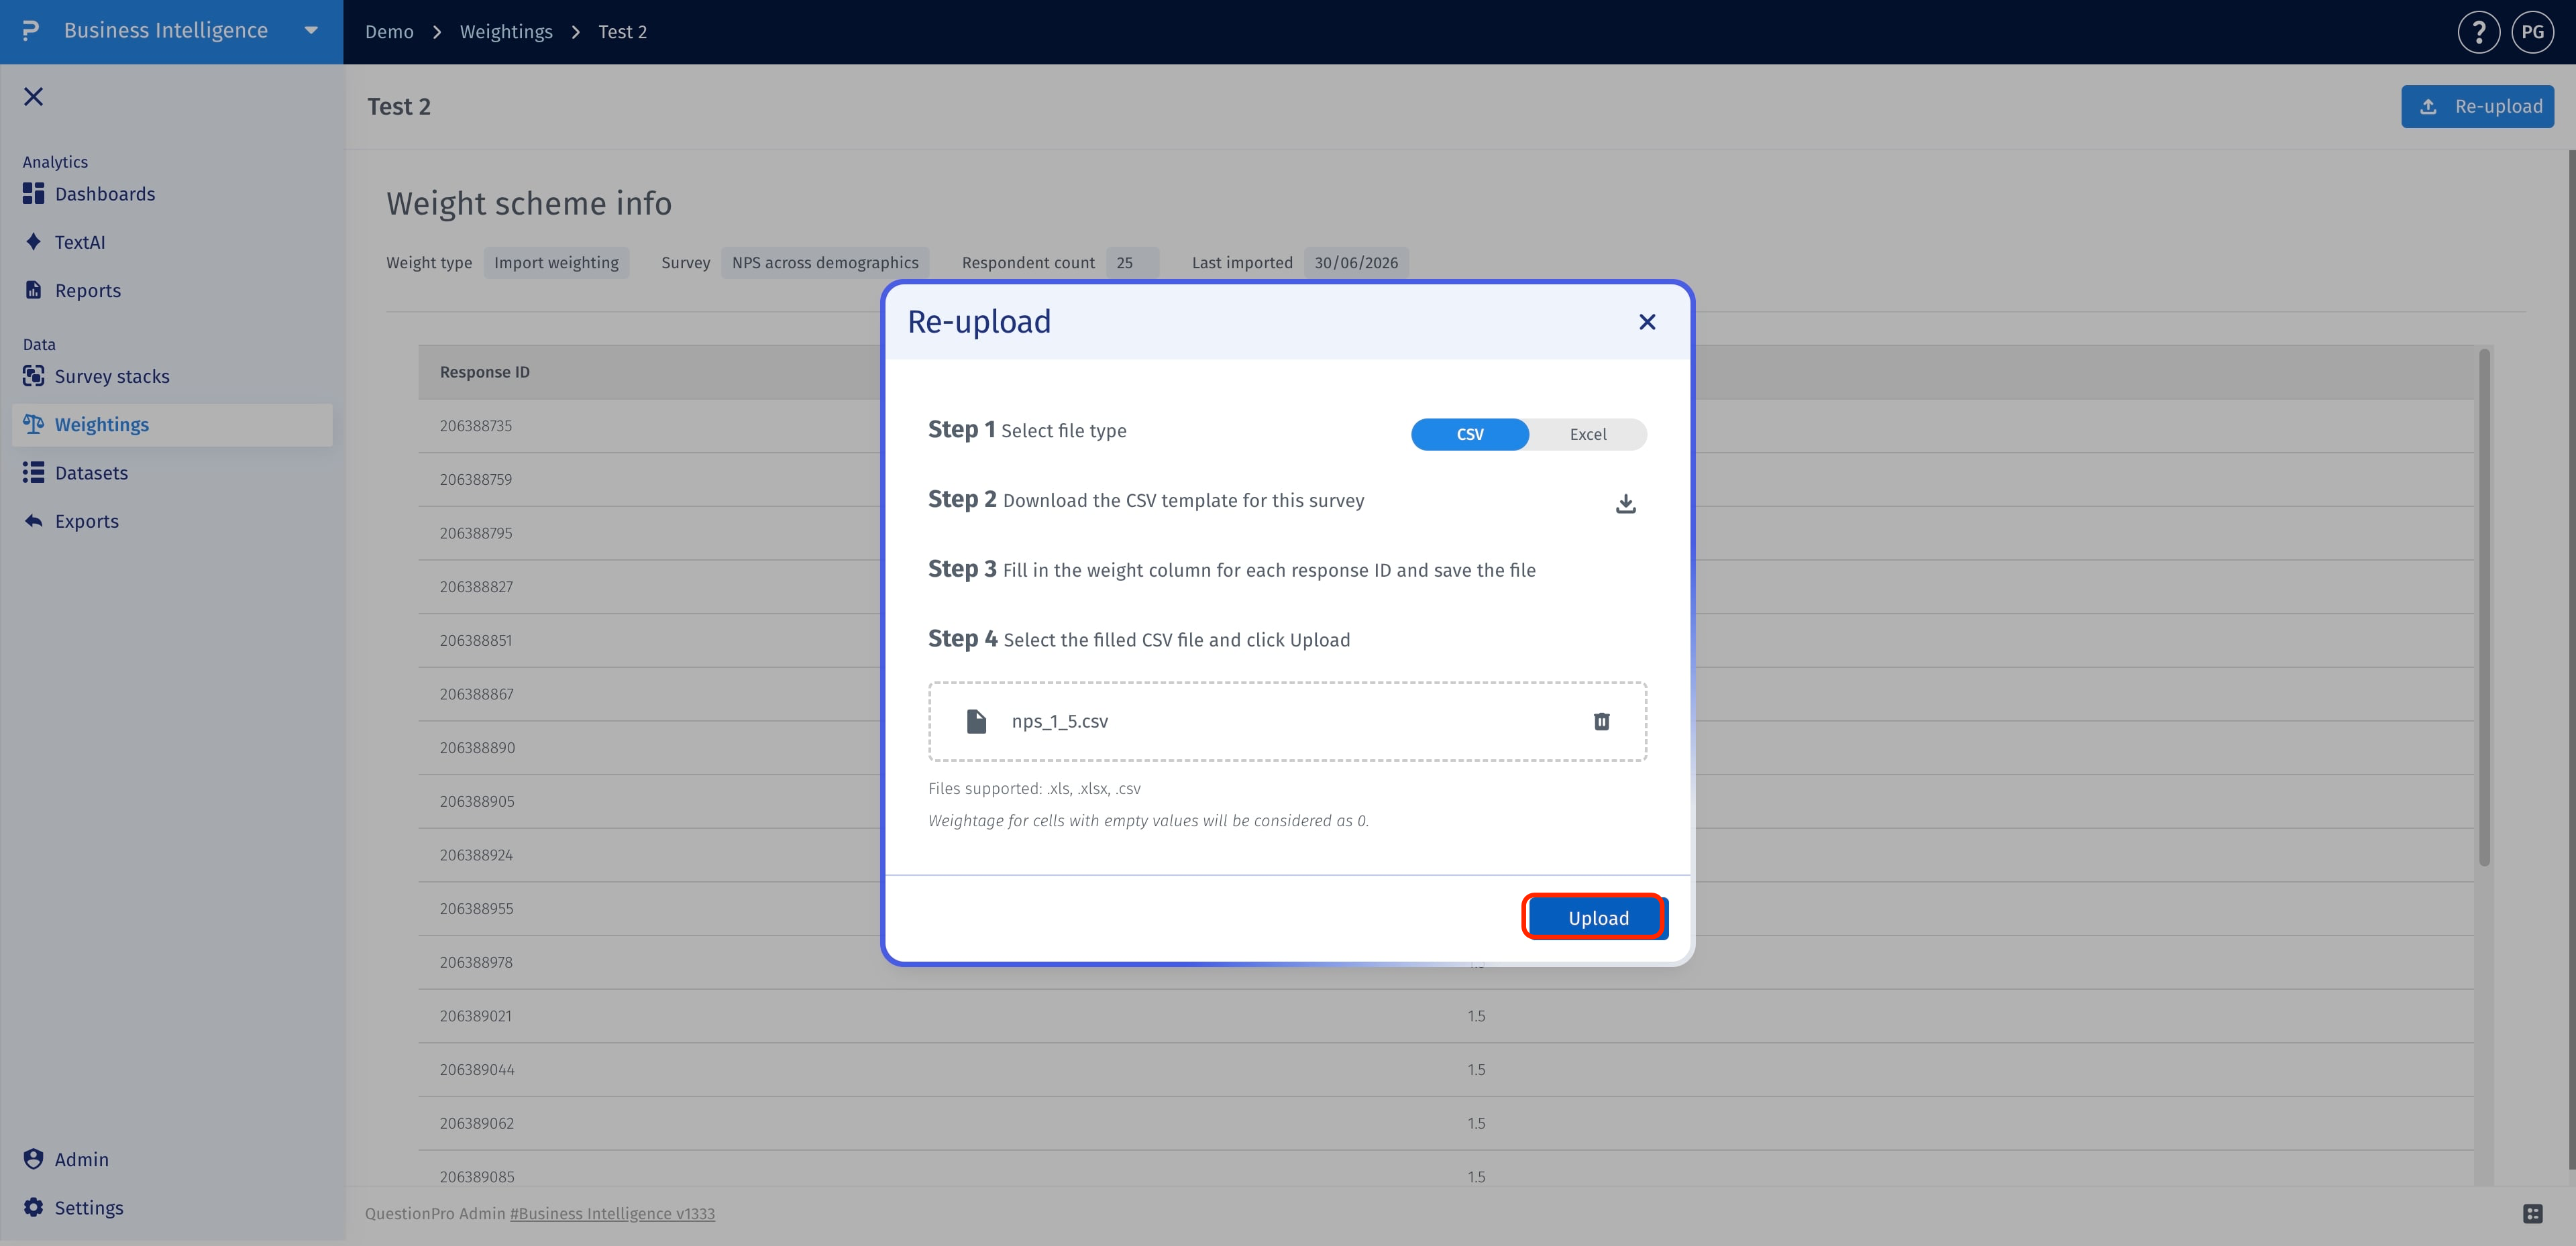2576x1246 pixels.
Task: Click the Survey stacks icon
Action: tap(33, 376)
